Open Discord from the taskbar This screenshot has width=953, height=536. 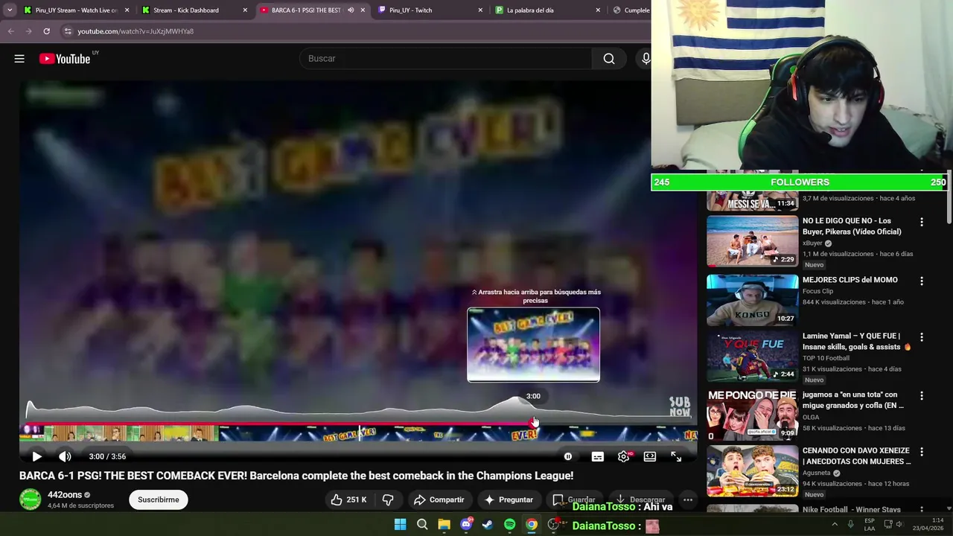(x=466, y=525)
